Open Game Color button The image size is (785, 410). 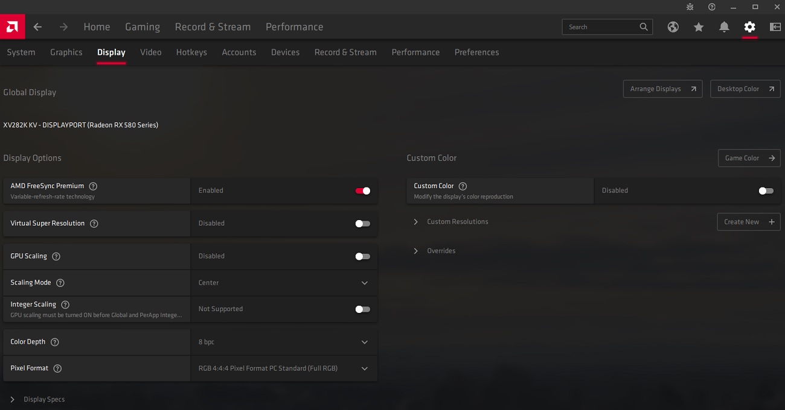pos(749,158)
